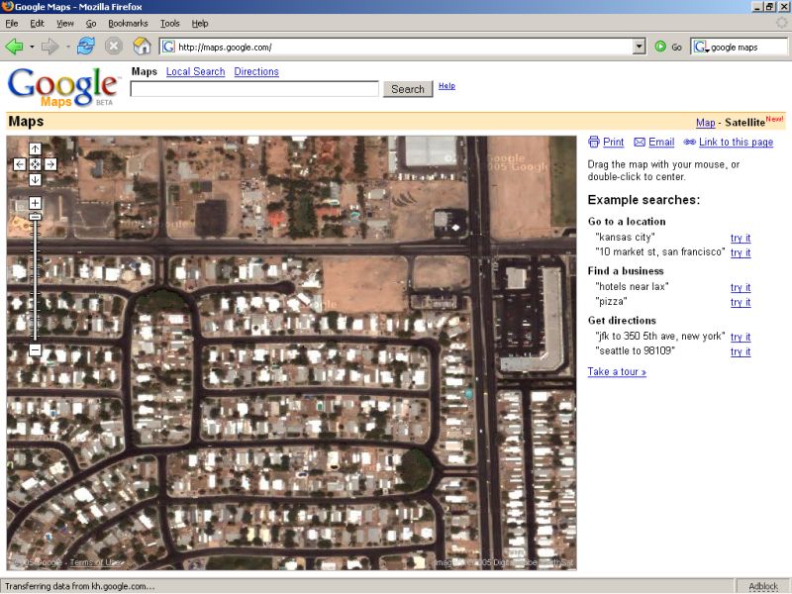Image resolution: width=792 pixels, height=594 pixels.
Task: Open the URL address bar dropdown
Action: [x=639, y=47]
